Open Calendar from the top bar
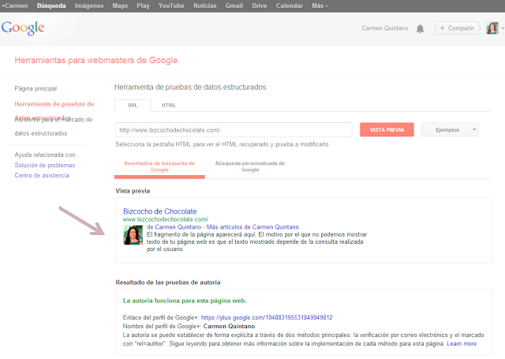The width and height of the screenshot is (505, 359). click(290, 6)
